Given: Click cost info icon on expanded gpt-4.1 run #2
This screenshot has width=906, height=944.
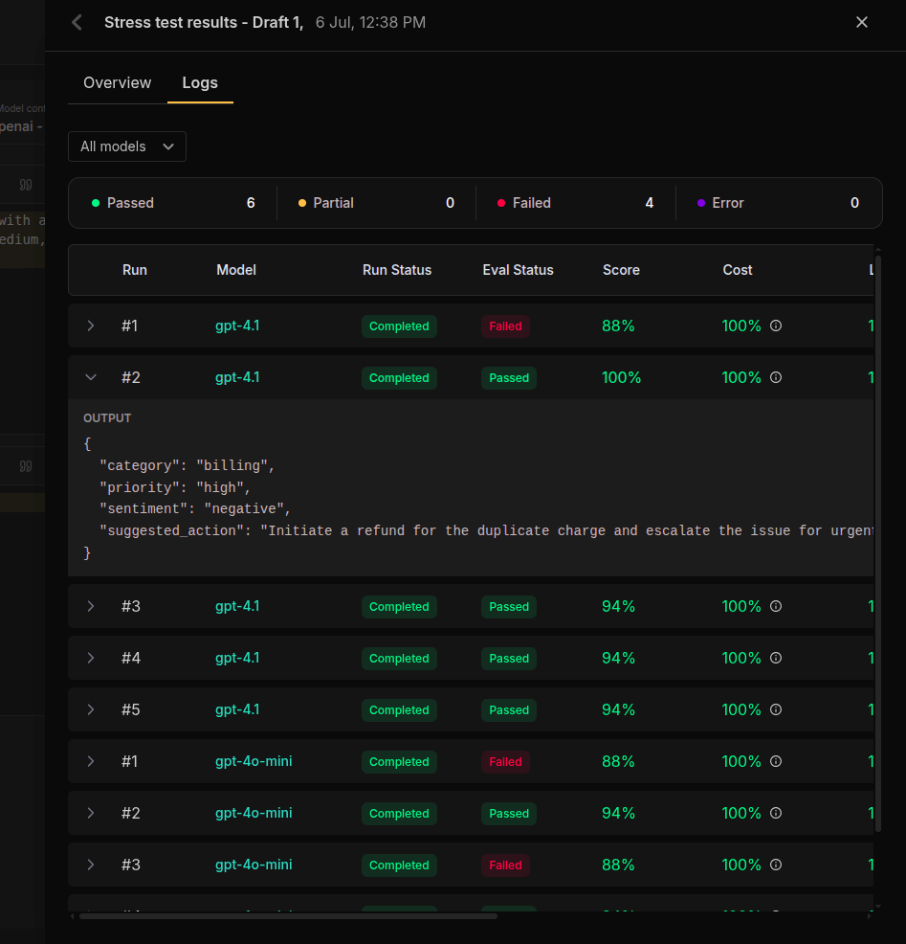Looking at the screenshot, I should point(776,377).
